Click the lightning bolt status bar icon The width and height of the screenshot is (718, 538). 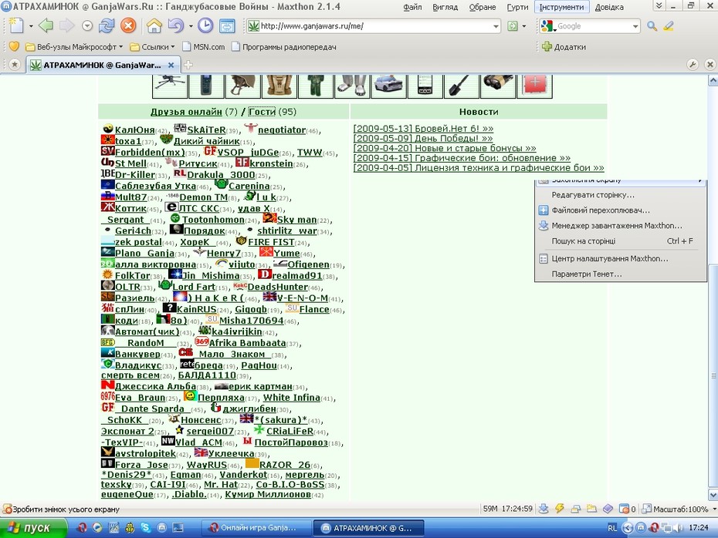559,509
